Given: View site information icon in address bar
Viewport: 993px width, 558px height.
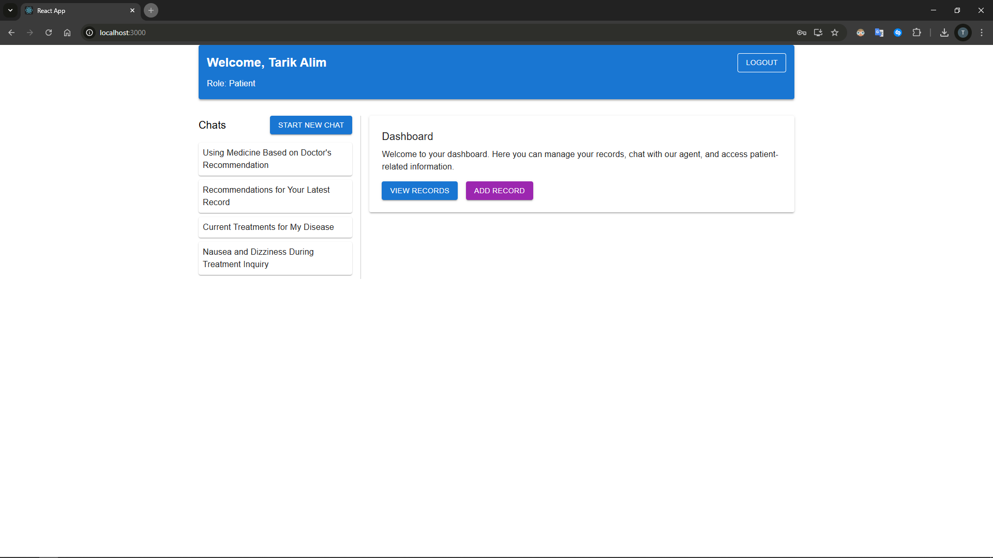Looking at the screenshot, I should [x=89, y=33].
